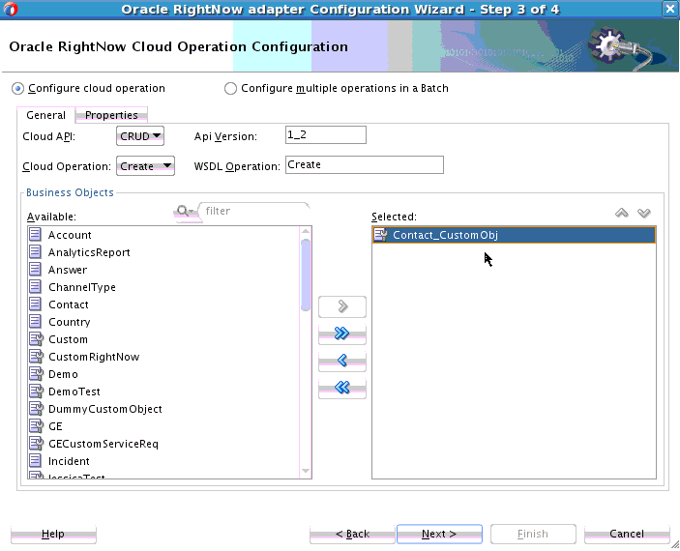
Task: Click the Contact object icon
Action: click(x=35, y=304)
